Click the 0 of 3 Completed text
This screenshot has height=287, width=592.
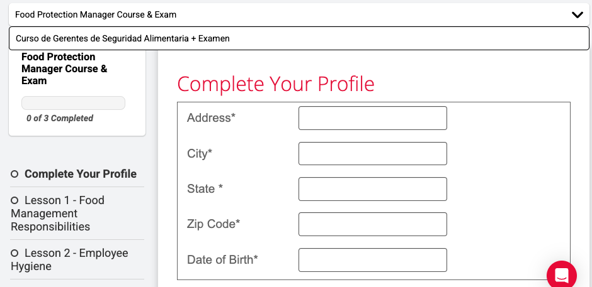tap(60, 118)
